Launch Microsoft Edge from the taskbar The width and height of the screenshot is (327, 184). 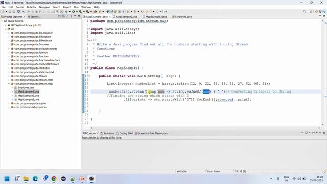(35, 179)
